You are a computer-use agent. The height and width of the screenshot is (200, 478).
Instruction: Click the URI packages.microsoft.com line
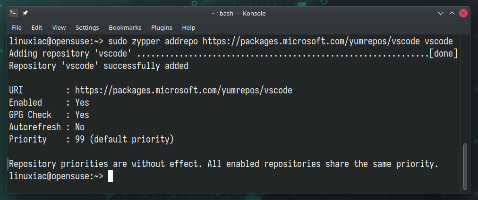pyautogui.click(x=151, y=91)
